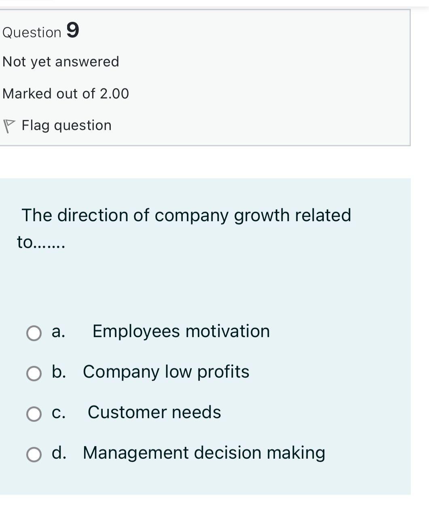Choose the Customer needs answer
Image resolution: width=429 pixels, height=511 pixels.
pyautogui.click(x=154, y=413)
